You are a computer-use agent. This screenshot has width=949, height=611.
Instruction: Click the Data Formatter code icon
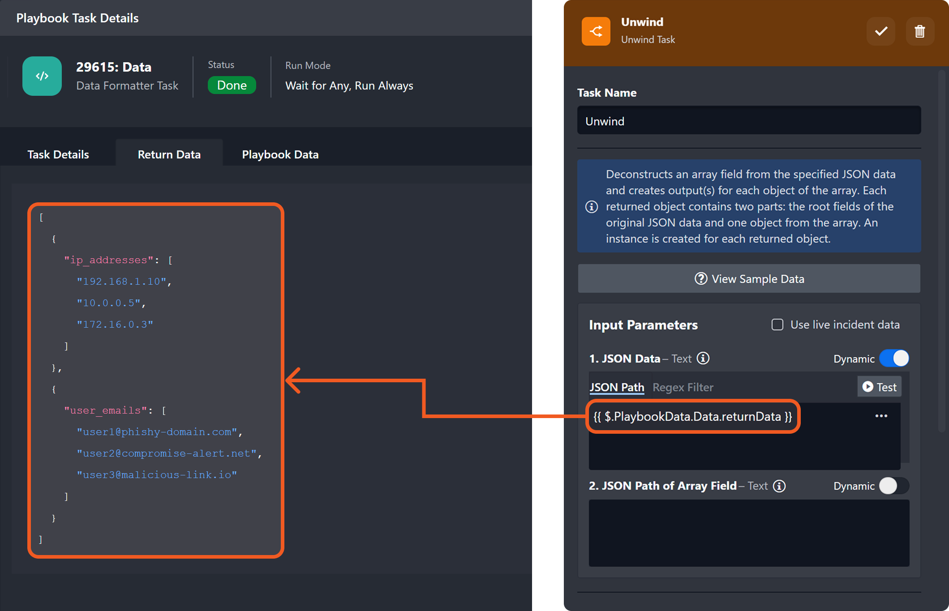coord(42,76)
